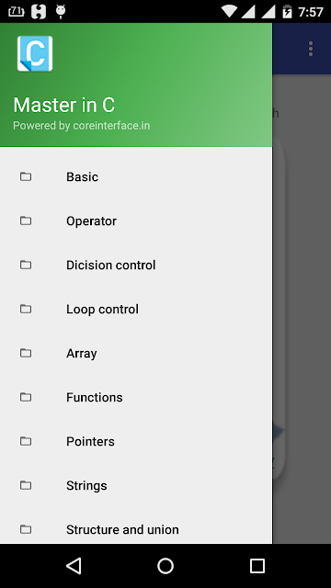Tap the Android back navigation button
The height and width of the screenshot is (588, 331).
coord(74,566)
